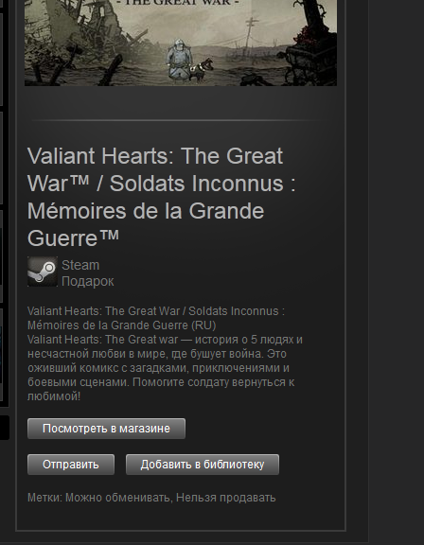Click the Отправить button

[71, 465]
